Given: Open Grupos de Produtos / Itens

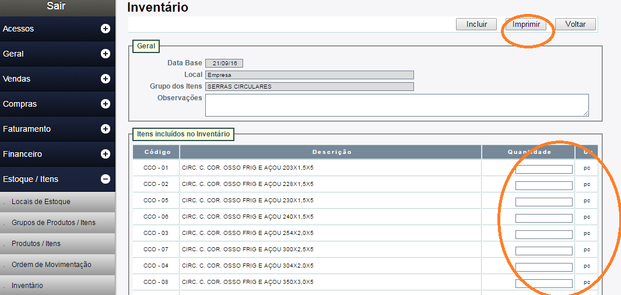Looking at the screenshot, I should click(54, 223).
